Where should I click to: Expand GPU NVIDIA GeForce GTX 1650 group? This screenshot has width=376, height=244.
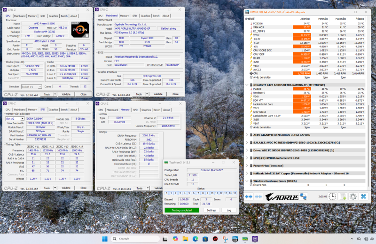247,158
